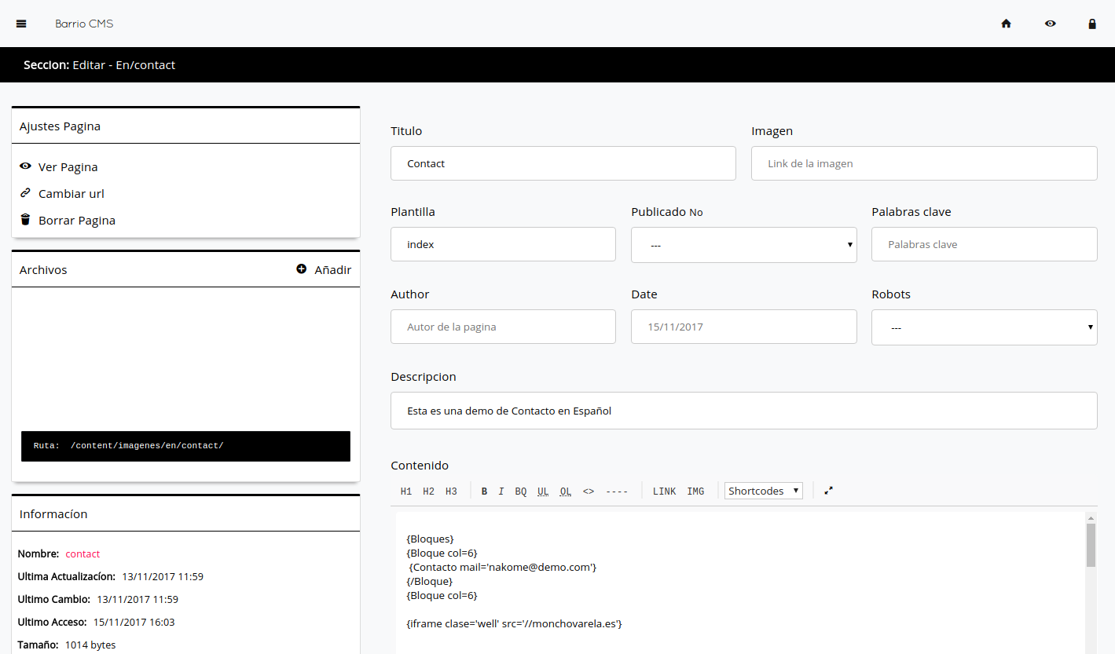Insert H1 heading in editor

[406, 491]
